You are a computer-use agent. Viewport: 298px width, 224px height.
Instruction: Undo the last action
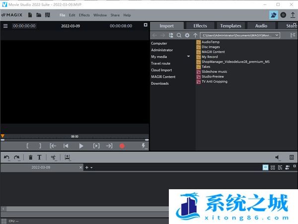click(x=6, y=157)
